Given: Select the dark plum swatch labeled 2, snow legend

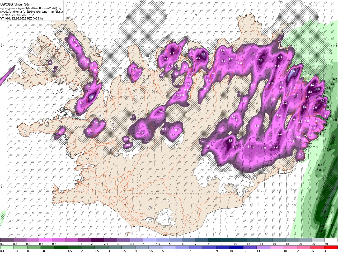Looking at the screenshot, I should click(98, 240).
